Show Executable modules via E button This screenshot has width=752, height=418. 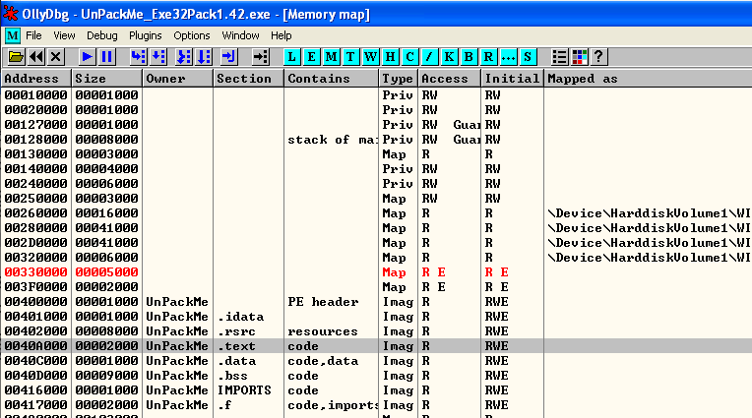click(x=311, y=57)
